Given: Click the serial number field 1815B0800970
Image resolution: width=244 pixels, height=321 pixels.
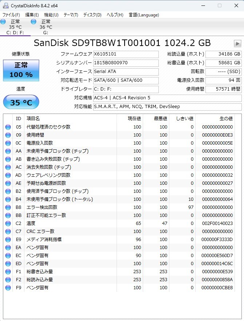Looking at the screenshot, I should pos(126,63).
